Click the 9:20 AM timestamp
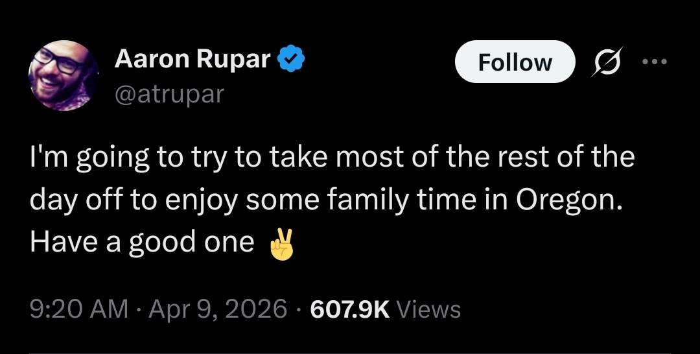 [78, 309]
